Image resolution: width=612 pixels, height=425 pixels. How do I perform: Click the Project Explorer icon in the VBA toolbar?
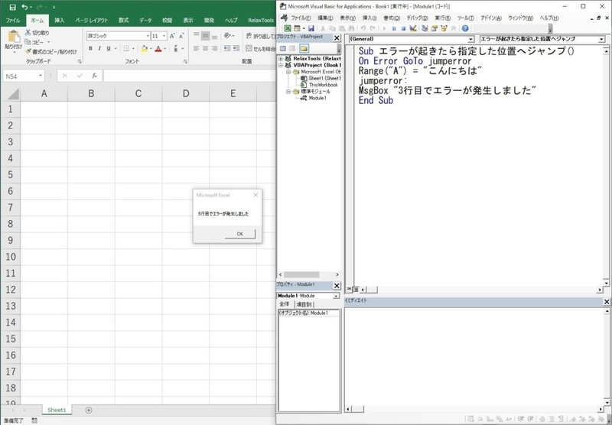[x=425, y=28]
